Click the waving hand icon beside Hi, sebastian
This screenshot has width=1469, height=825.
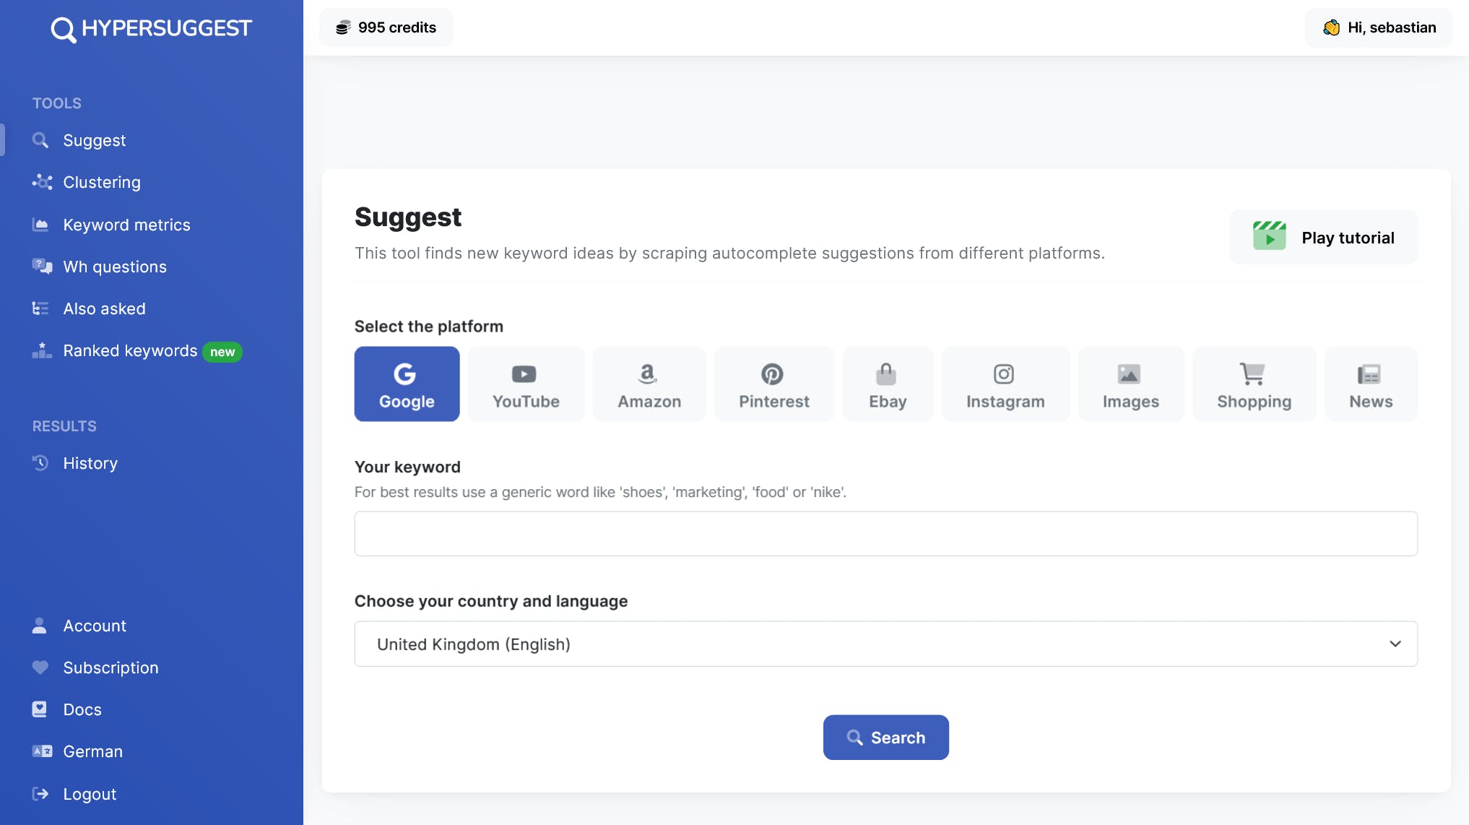[1331, 27]
